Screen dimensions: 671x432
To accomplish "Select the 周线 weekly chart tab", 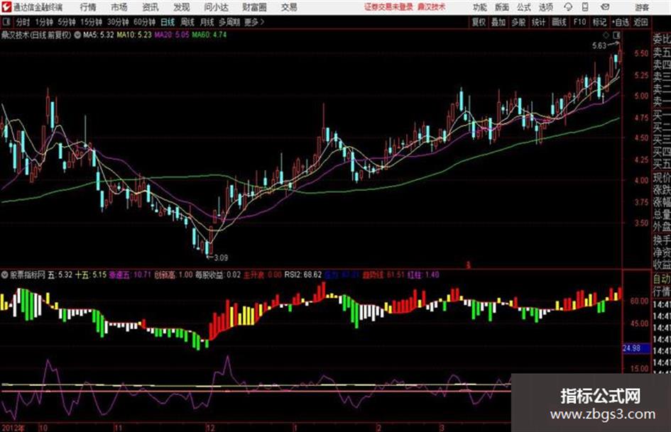I will tap(187, 22).
